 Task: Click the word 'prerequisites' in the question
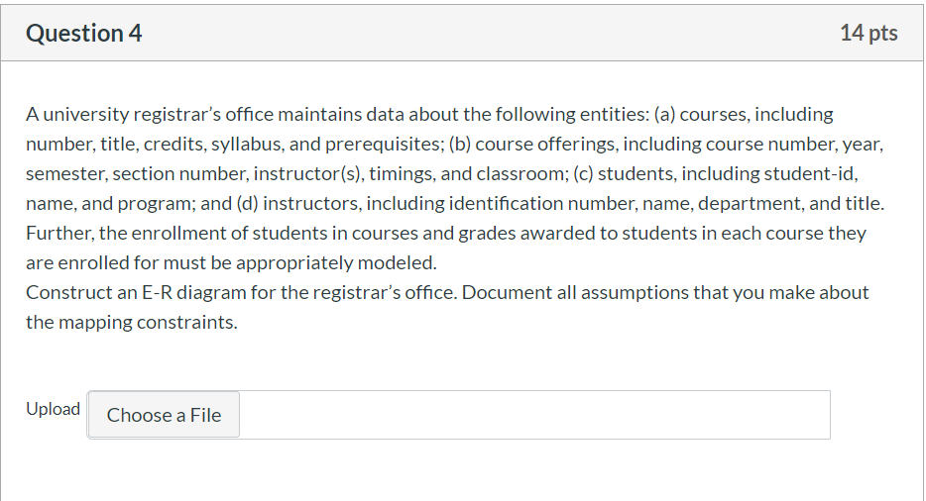point(382,145)
